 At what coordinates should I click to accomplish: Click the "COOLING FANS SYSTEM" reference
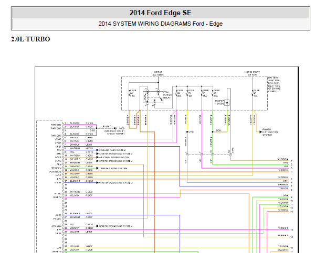click(x=112, y=150)
